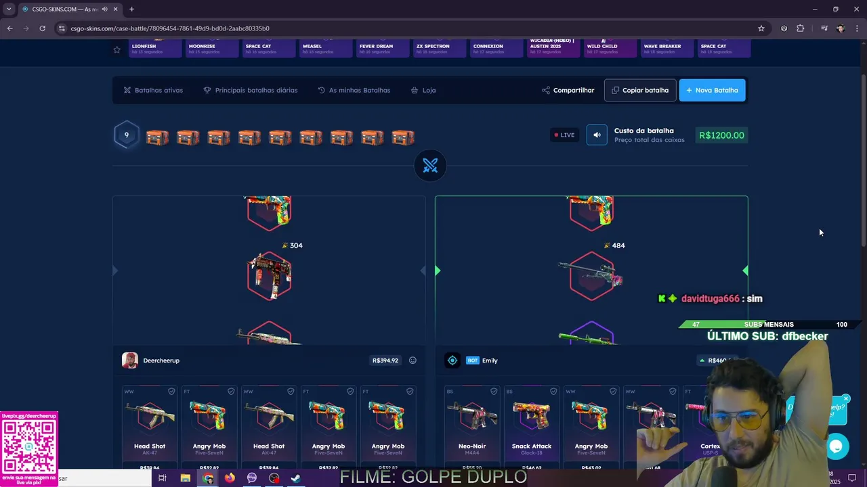Bookmark this page with the star icon

[761, 28]
